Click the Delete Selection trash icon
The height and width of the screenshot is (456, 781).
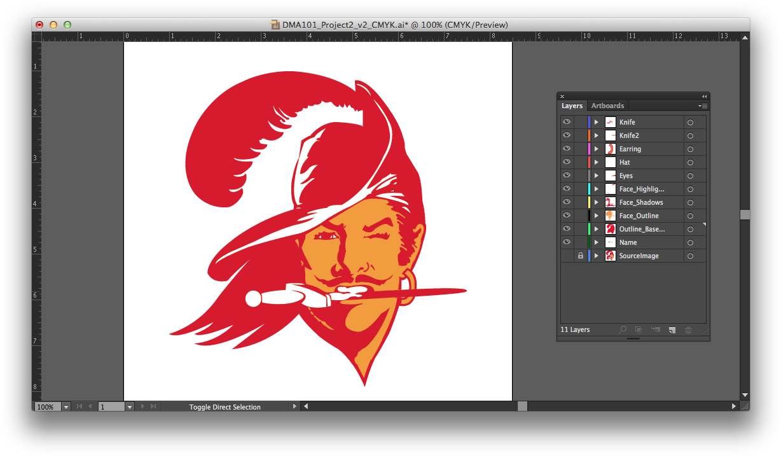[688, 330]
